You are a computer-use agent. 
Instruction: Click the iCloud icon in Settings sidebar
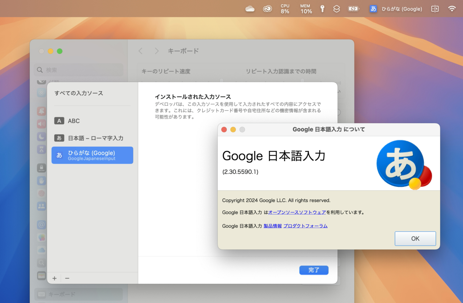tap(42, 250)
